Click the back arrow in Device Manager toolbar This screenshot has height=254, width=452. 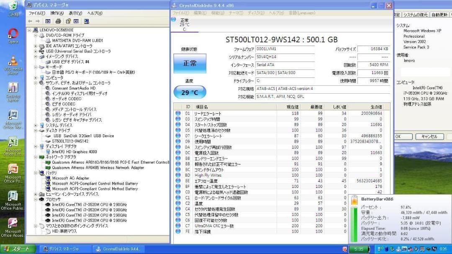click(30, 21)
